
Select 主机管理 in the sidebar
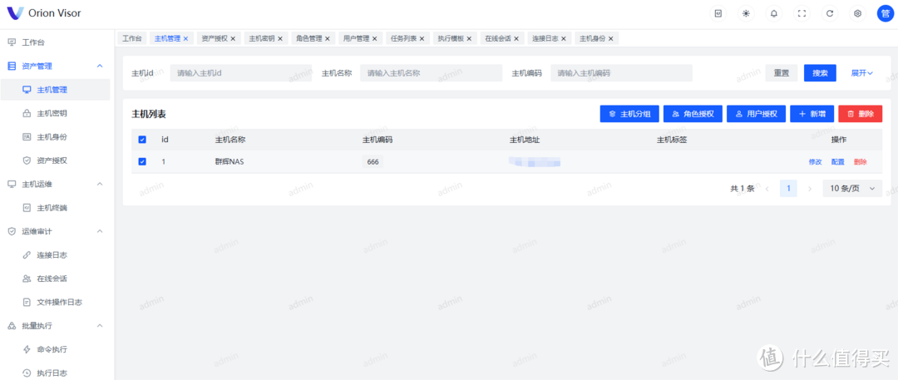point(55,90)
